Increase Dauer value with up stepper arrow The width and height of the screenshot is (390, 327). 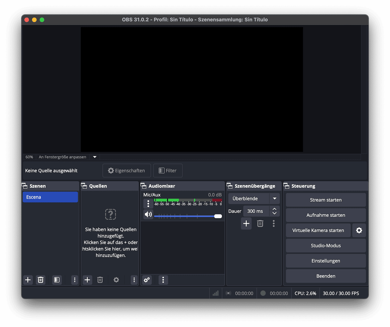275,209
